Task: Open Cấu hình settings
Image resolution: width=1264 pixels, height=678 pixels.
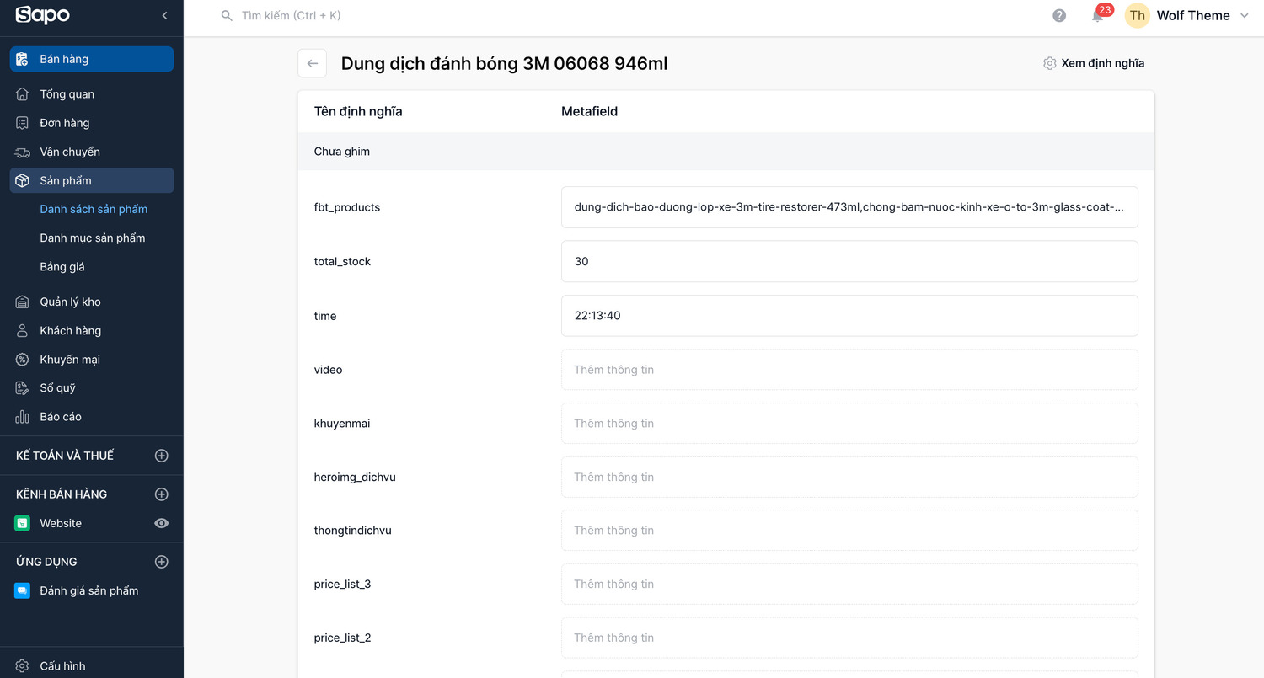Action: 92,665
